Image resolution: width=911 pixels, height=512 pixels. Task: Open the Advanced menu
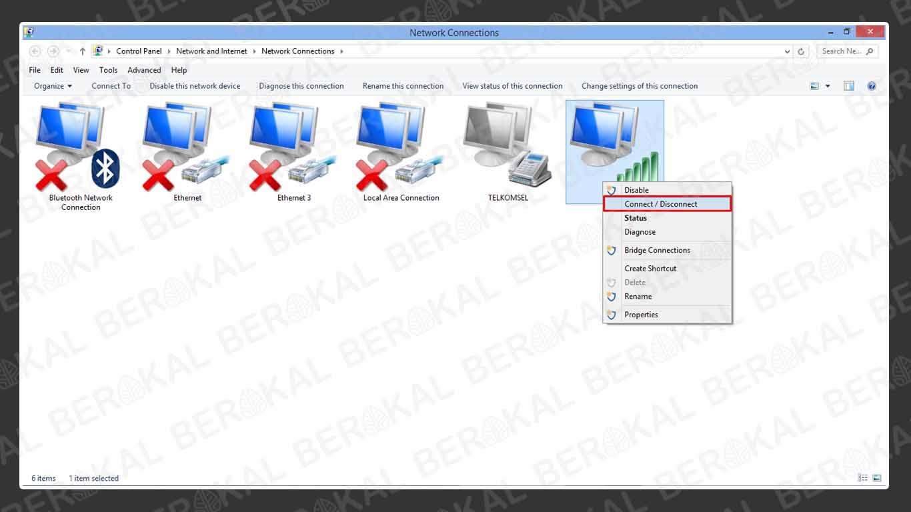(x=144, y=70)
